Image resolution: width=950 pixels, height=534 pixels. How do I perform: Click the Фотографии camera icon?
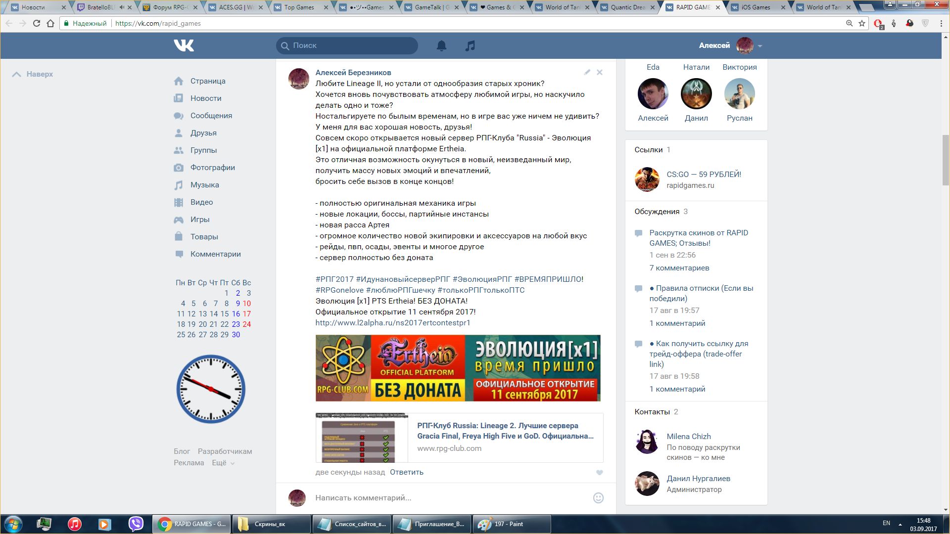(x=179, y=168)
